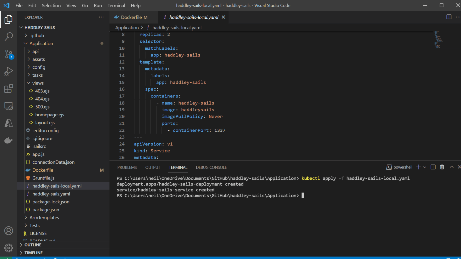Click the editor minimap
Screen dimensions: 461x259
click(x=438, y=40)
